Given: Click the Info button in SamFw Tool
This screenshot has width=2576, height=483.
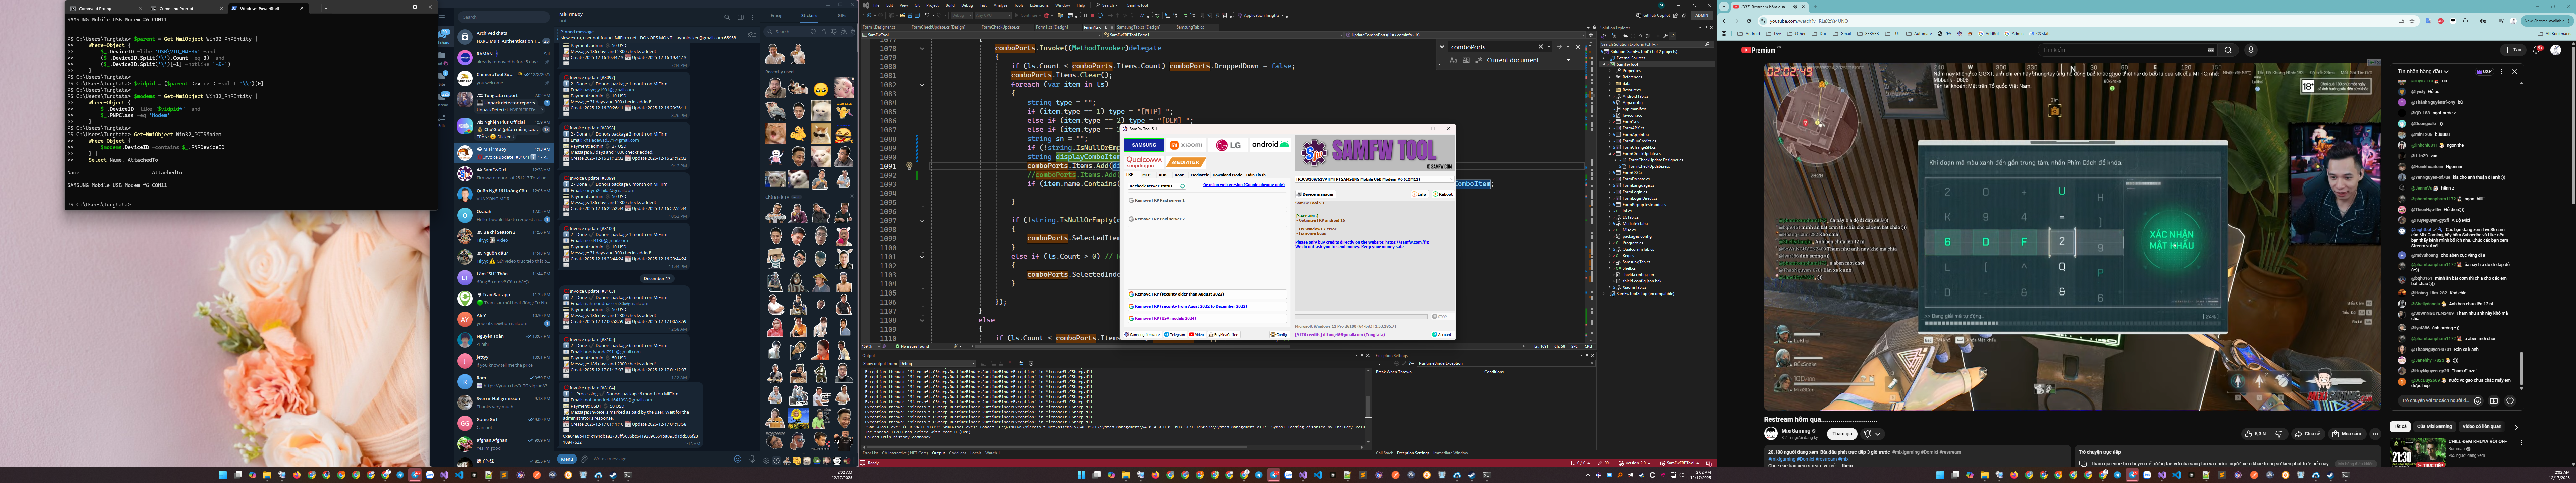Looking at the screenshot, I should pos(1420,194).
